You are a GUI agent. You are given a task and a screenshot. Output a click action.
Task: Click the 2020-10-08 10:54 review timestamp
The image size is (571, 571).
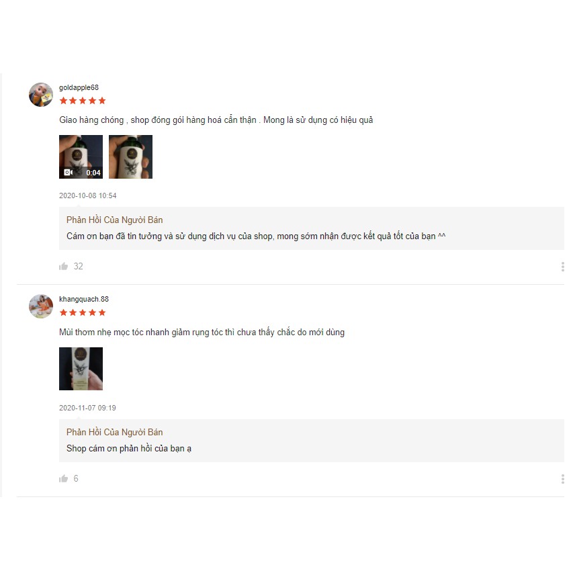tap(87, 195)
